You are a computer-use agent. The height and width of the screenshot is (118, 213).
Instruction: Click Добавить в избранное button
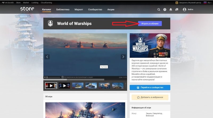pyautogui.click(x=150, y=97)
